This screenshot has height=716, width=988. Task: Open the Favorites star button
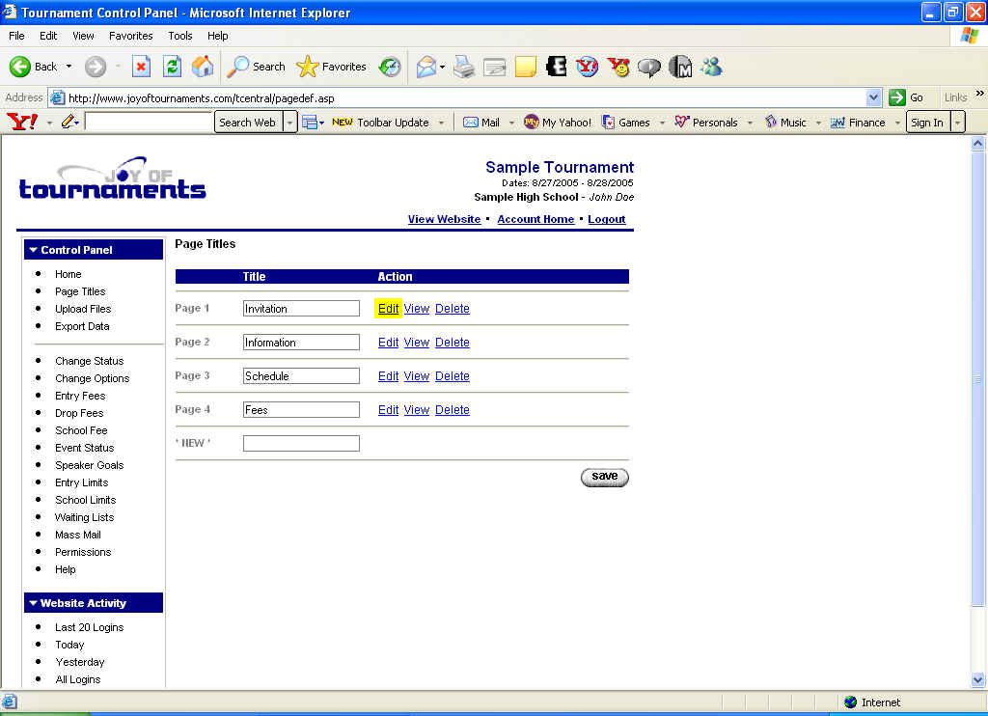coord(332,67)
